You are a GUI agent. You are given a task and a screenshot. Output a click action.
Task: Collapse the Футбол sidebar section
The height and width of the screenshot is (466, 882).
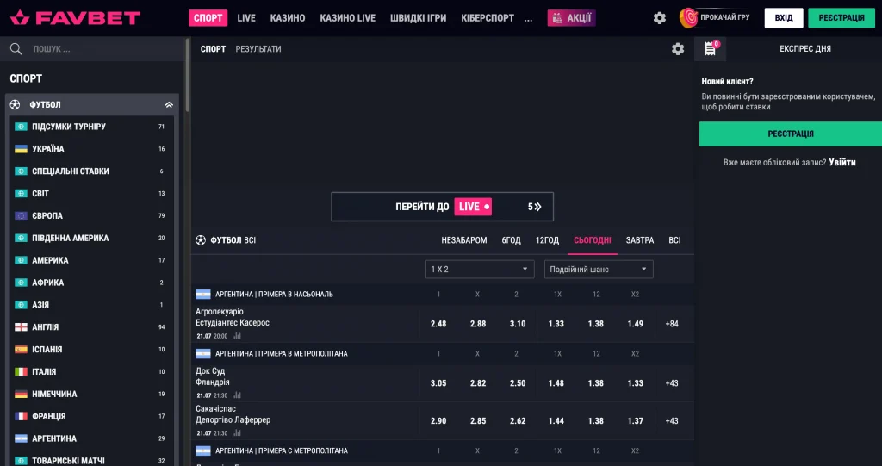coord(169,105)
